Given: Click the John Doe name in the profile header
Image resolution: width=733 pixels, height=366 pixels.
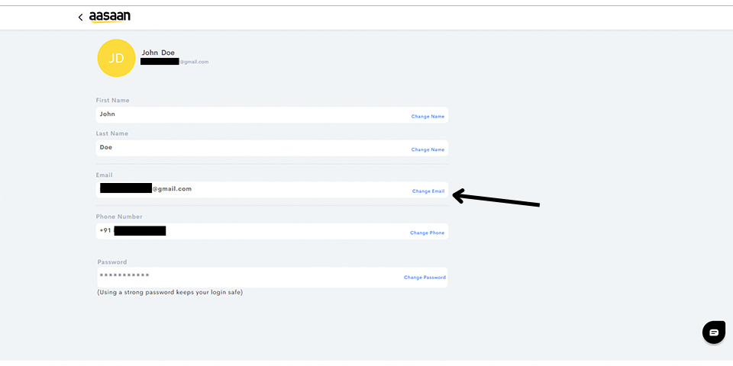Looking at the screenshot, I should coord(158,53).
